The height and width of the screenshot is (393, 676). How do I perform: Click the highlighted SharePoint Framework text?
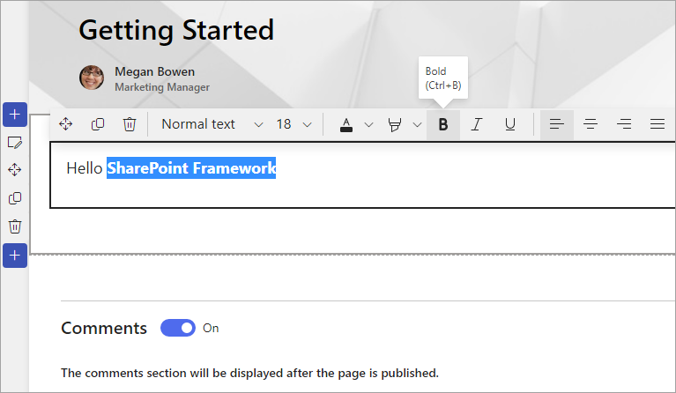191,168
